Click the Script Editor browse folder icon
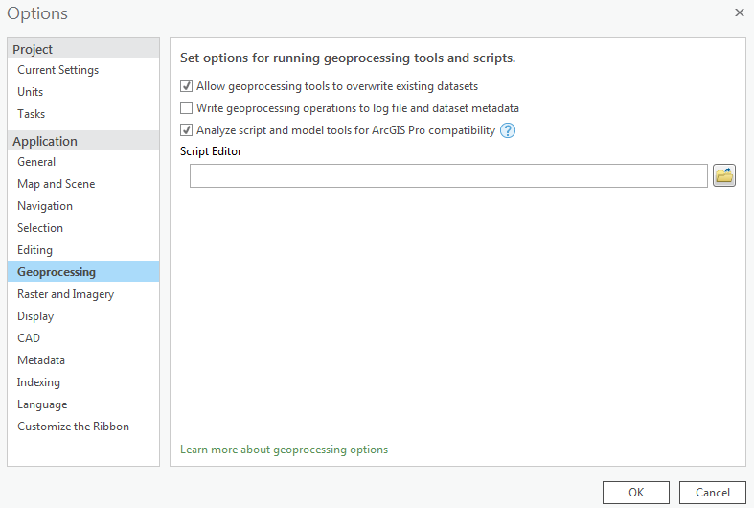Image resolution: width=754 pixels, height=508 pixels. point(724,175)
